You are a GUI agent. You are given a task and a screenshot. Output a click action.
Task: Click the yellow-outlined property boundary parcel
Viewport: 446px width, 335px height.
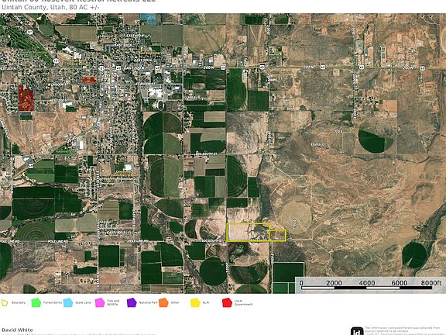click(x=256, y=233)
